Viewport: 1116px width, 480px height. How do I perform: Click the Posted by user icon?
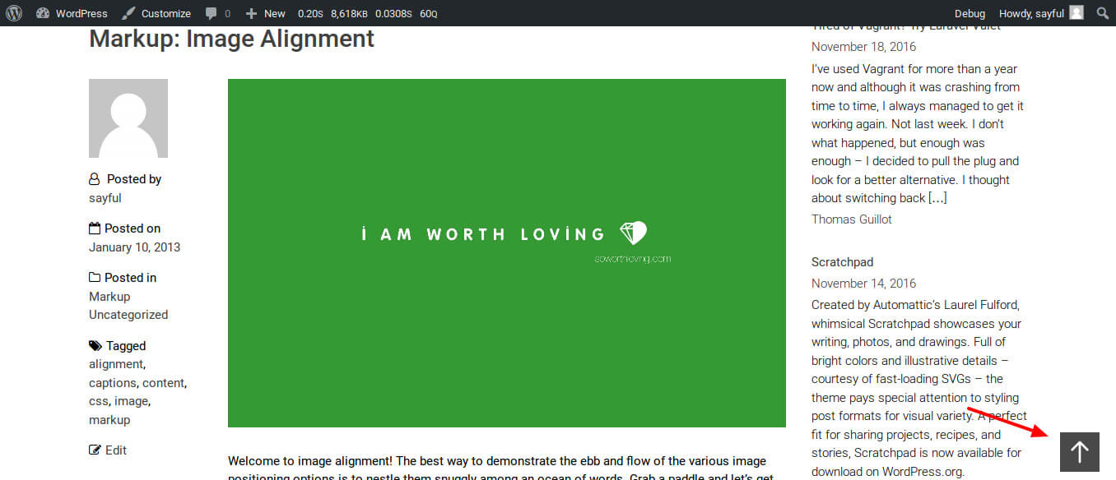tap(95, 179)
